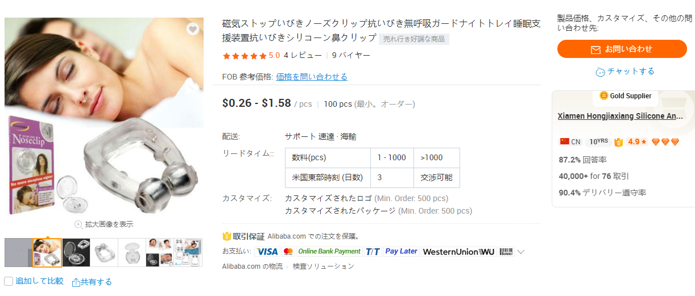Check the 追加して比較 compare checkbox
Viewport: 695px width, 296px height.
point(9,281)
